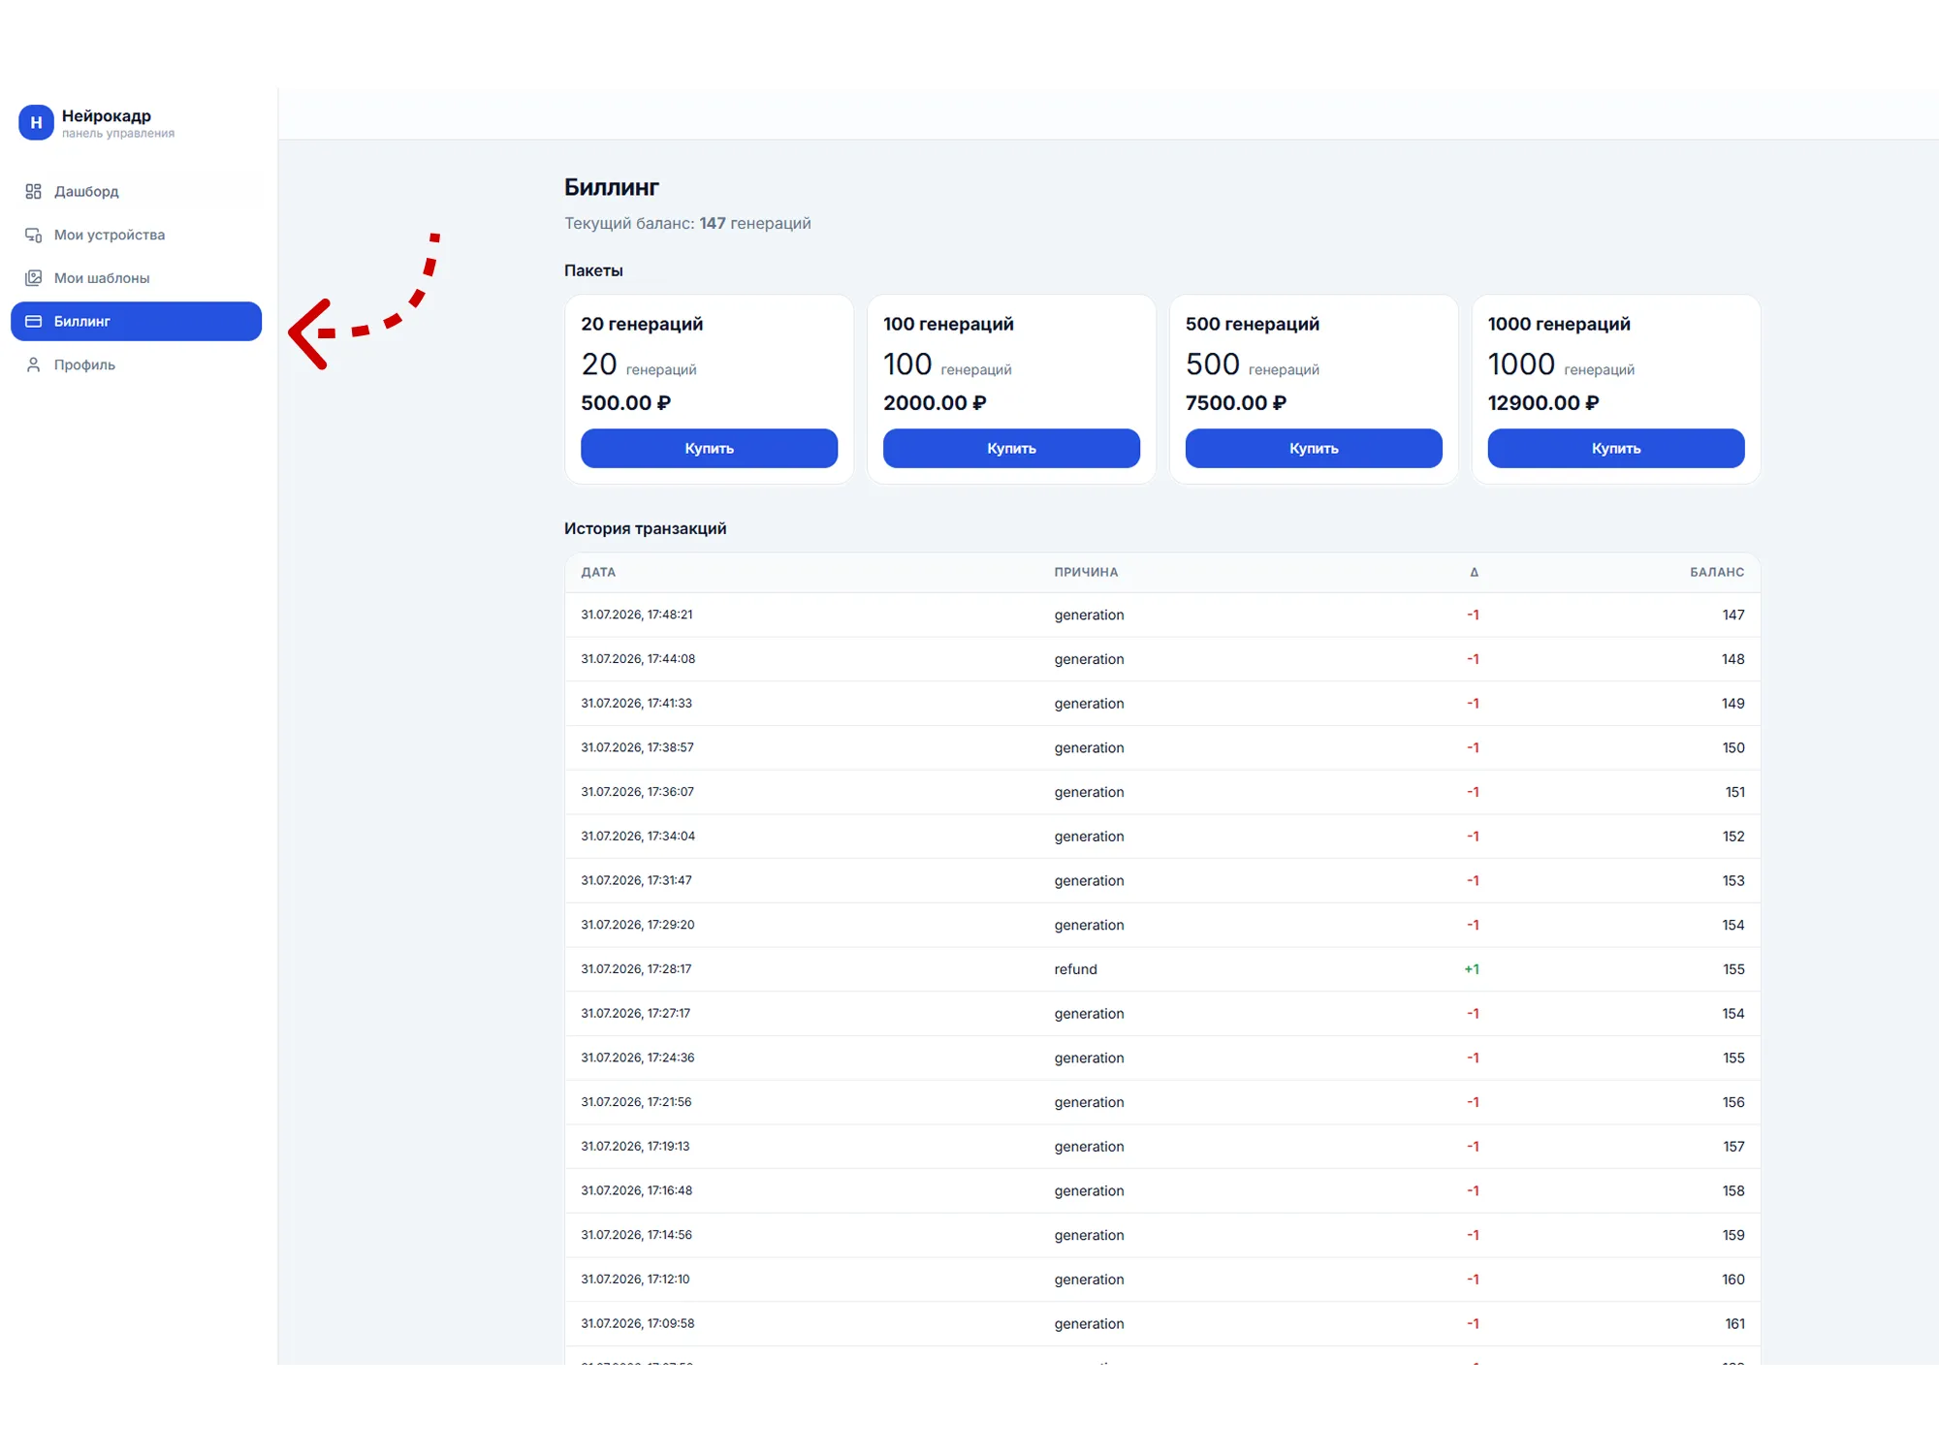1939x1454 pixels.
Task: Click the Текущий баланс text
Action: click(687, 223)
